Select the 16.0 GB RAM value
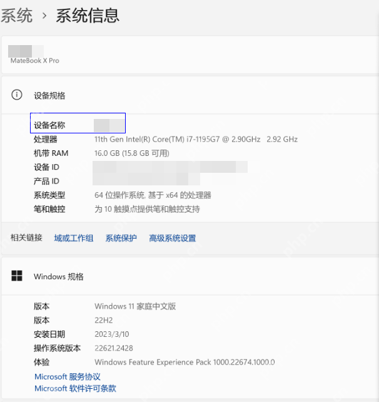The image size is (379, 402). [x=131, y=153]
